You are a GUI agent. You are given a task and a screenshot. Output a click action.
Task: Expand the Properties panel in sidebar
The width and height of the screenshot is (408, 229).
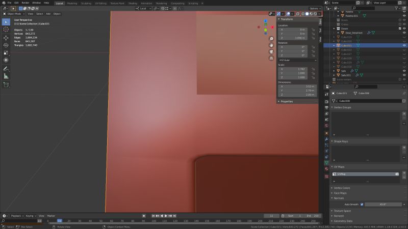(x=287, y=101)
